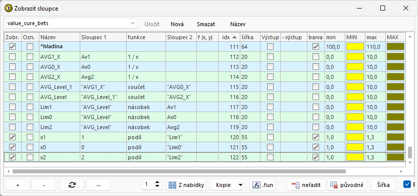This screenshot has width=418, height=196.
Task: Click the app icon in title bar
Action: 8,8
